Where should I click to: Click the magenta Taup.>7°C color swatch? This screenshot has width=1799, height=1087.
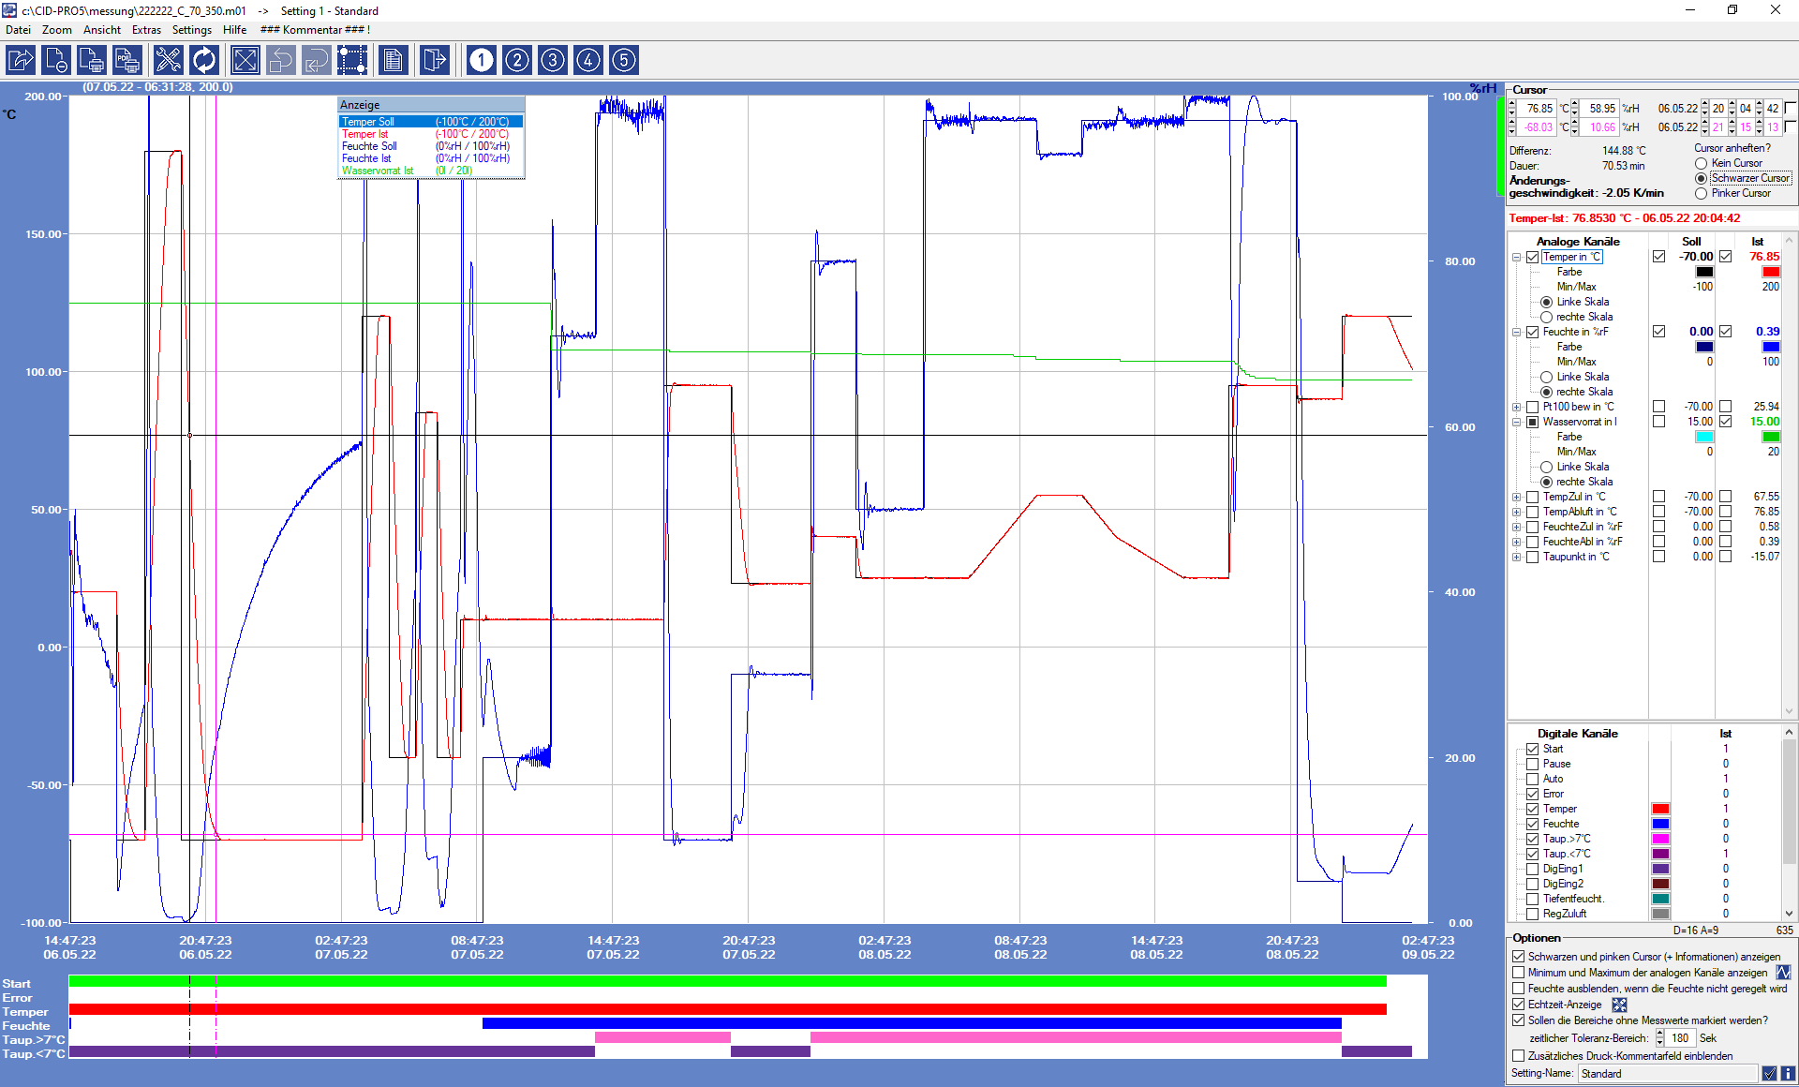[x=1660, y=839]
